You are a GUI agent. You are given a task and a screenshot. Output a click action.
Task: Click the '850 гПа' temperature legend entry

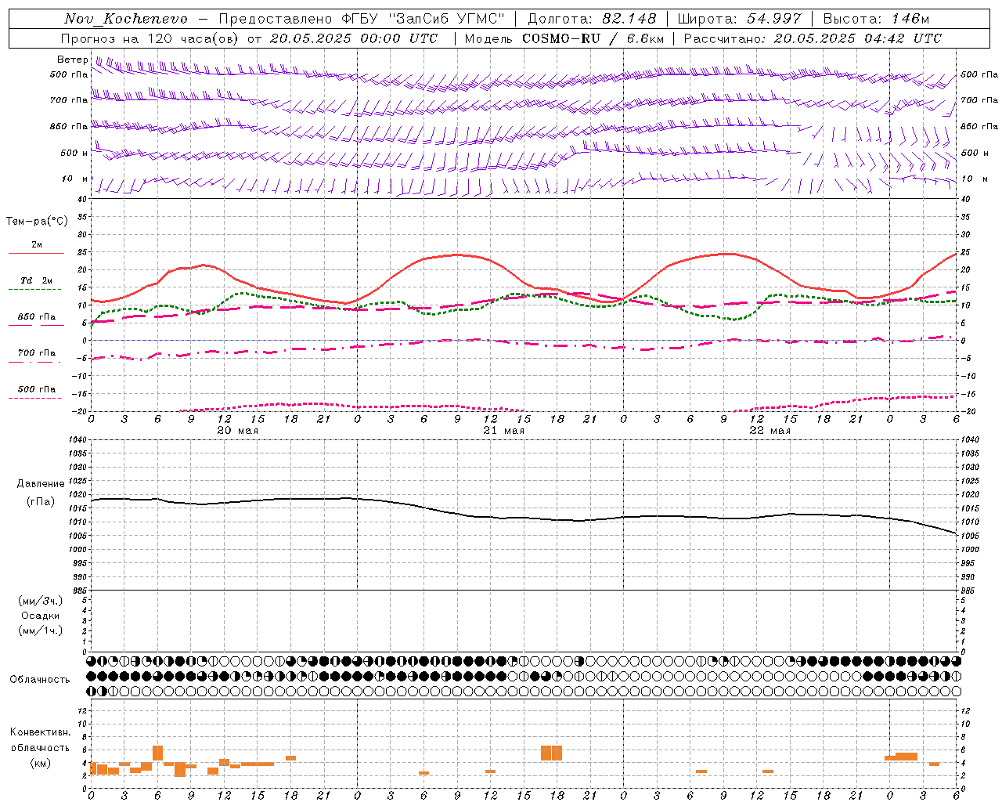(x=37, y=317)
